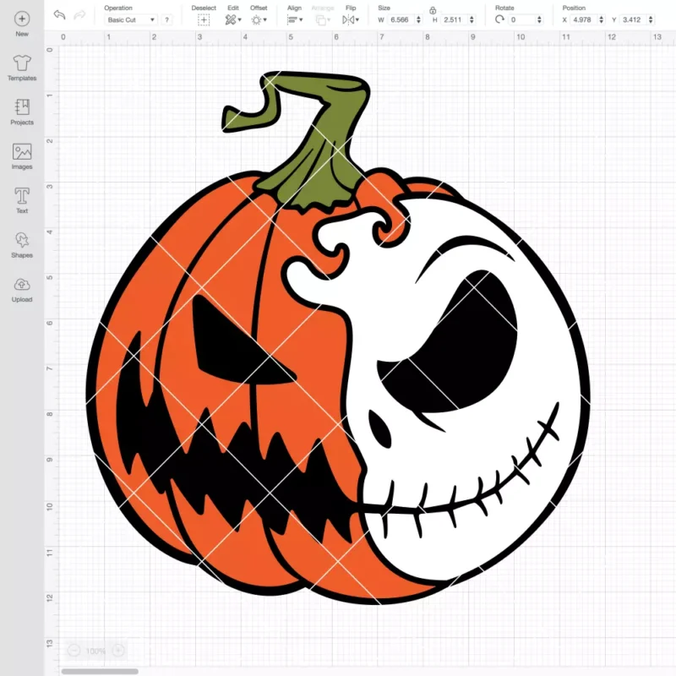Adjust the Width stepper arrows
This screenshot has width=676, height=676.
point(418,19)
